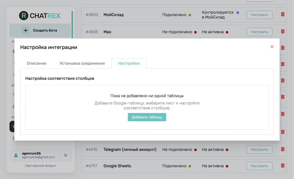
Task: Click the Настройка соответствия столбцов heading
Action: point(60,79)
